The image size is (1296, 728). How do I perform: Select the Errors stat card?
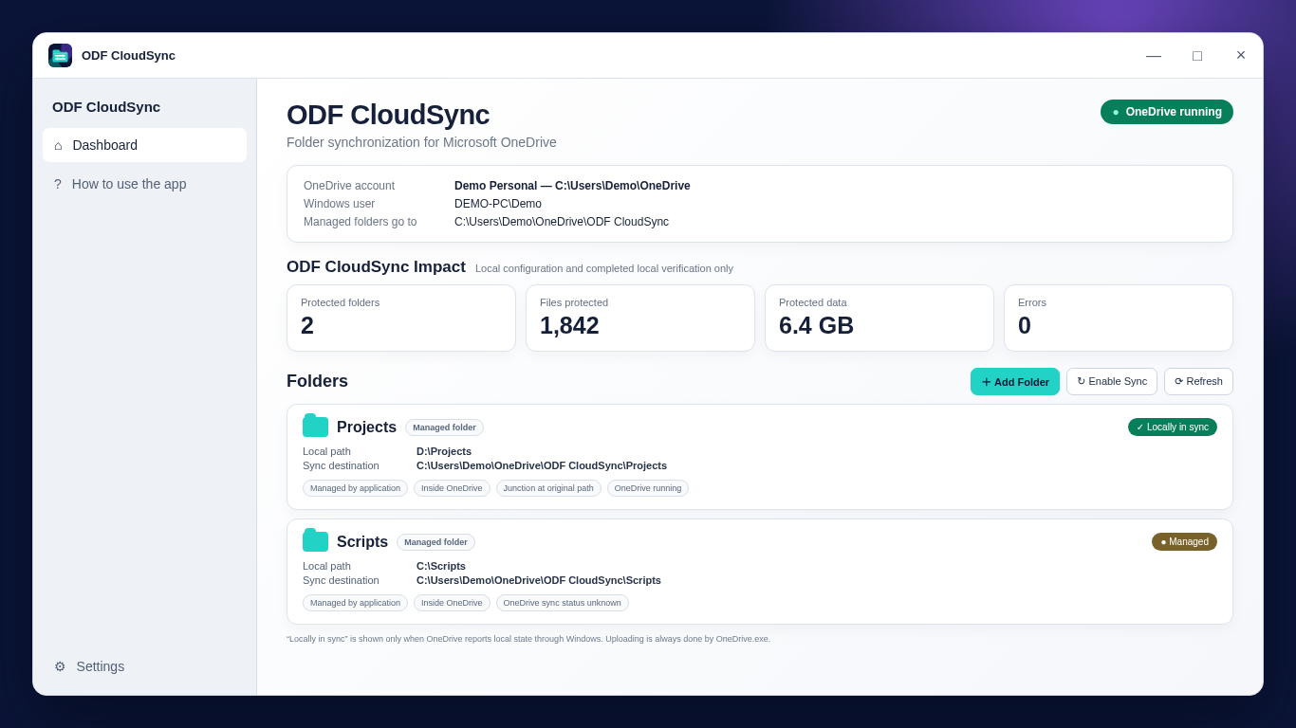tap(1119, 318)
